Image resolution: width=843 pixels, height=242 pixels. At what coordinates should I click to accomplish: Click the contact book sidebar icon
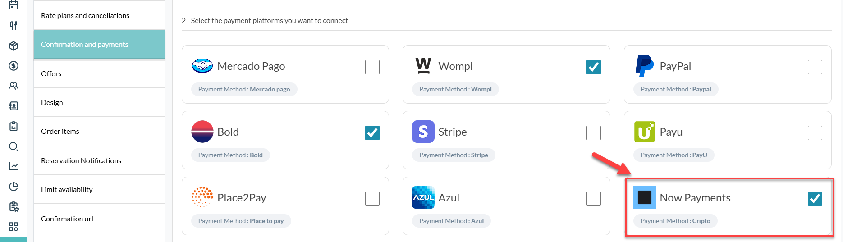pos(14,106)
